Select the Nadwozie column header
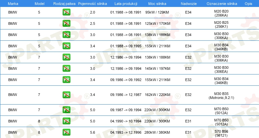This screenshot has height=138, width=259. tap(189, 4)
